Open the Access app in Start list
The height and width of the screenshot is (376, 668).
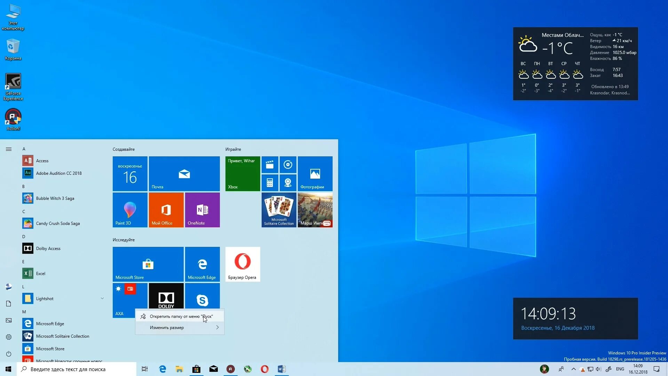63,160
